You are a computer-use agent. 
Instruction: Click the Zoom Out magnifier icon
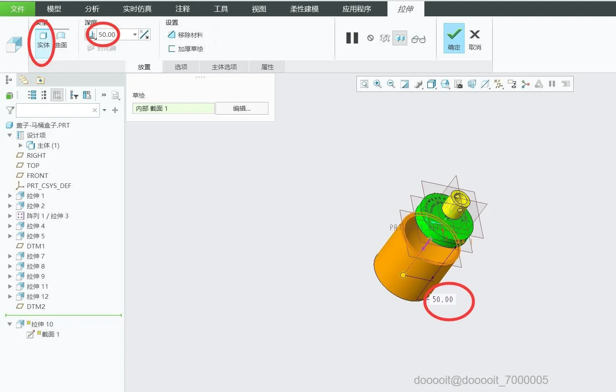pyautogui.click(x=390, y=84)
